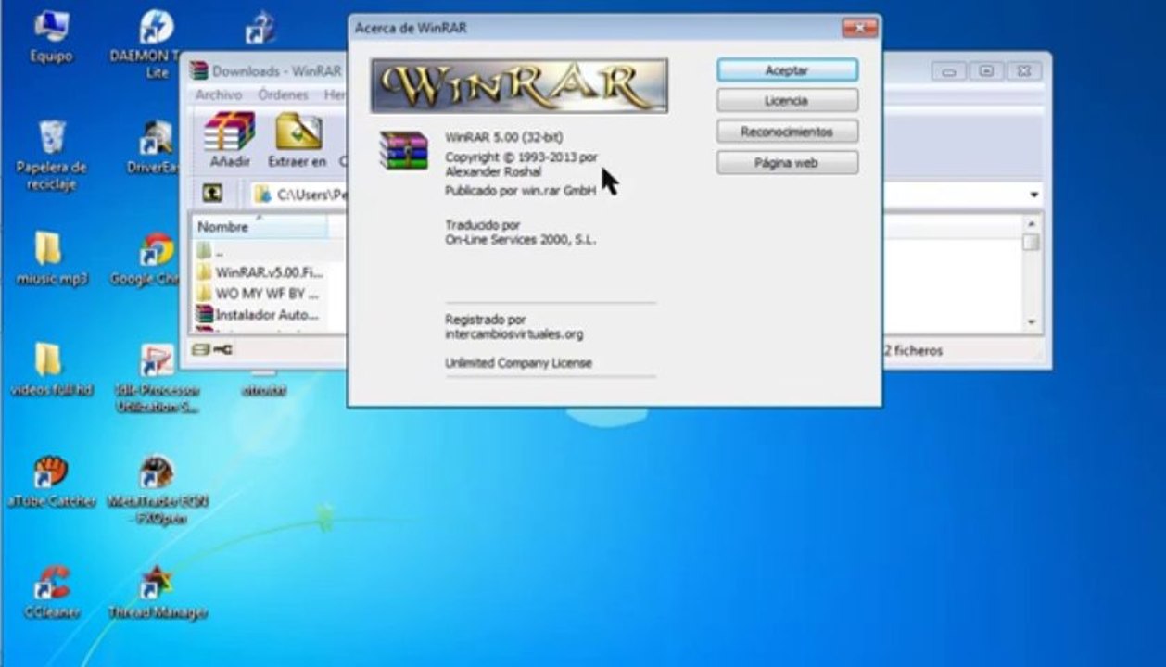Select the DAEMON Tools Lite desktop icon
The height and width of the screenshot is (667, 1166).
pyautogui.click(x=156, y=44)
